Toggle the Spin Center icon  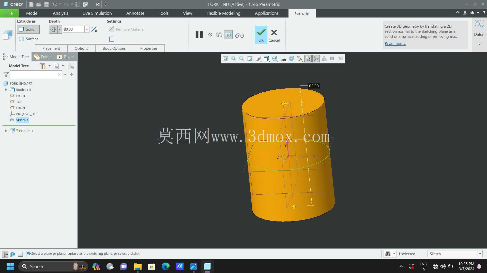pos(316,59)
